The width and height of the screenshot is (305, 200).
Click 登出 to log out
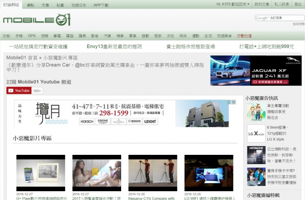tap(298, 4)
